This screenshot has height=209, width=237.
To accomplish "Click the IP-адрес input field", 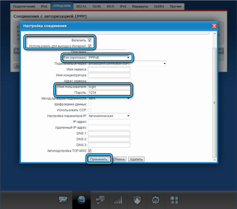I will (x=109, y=122).
